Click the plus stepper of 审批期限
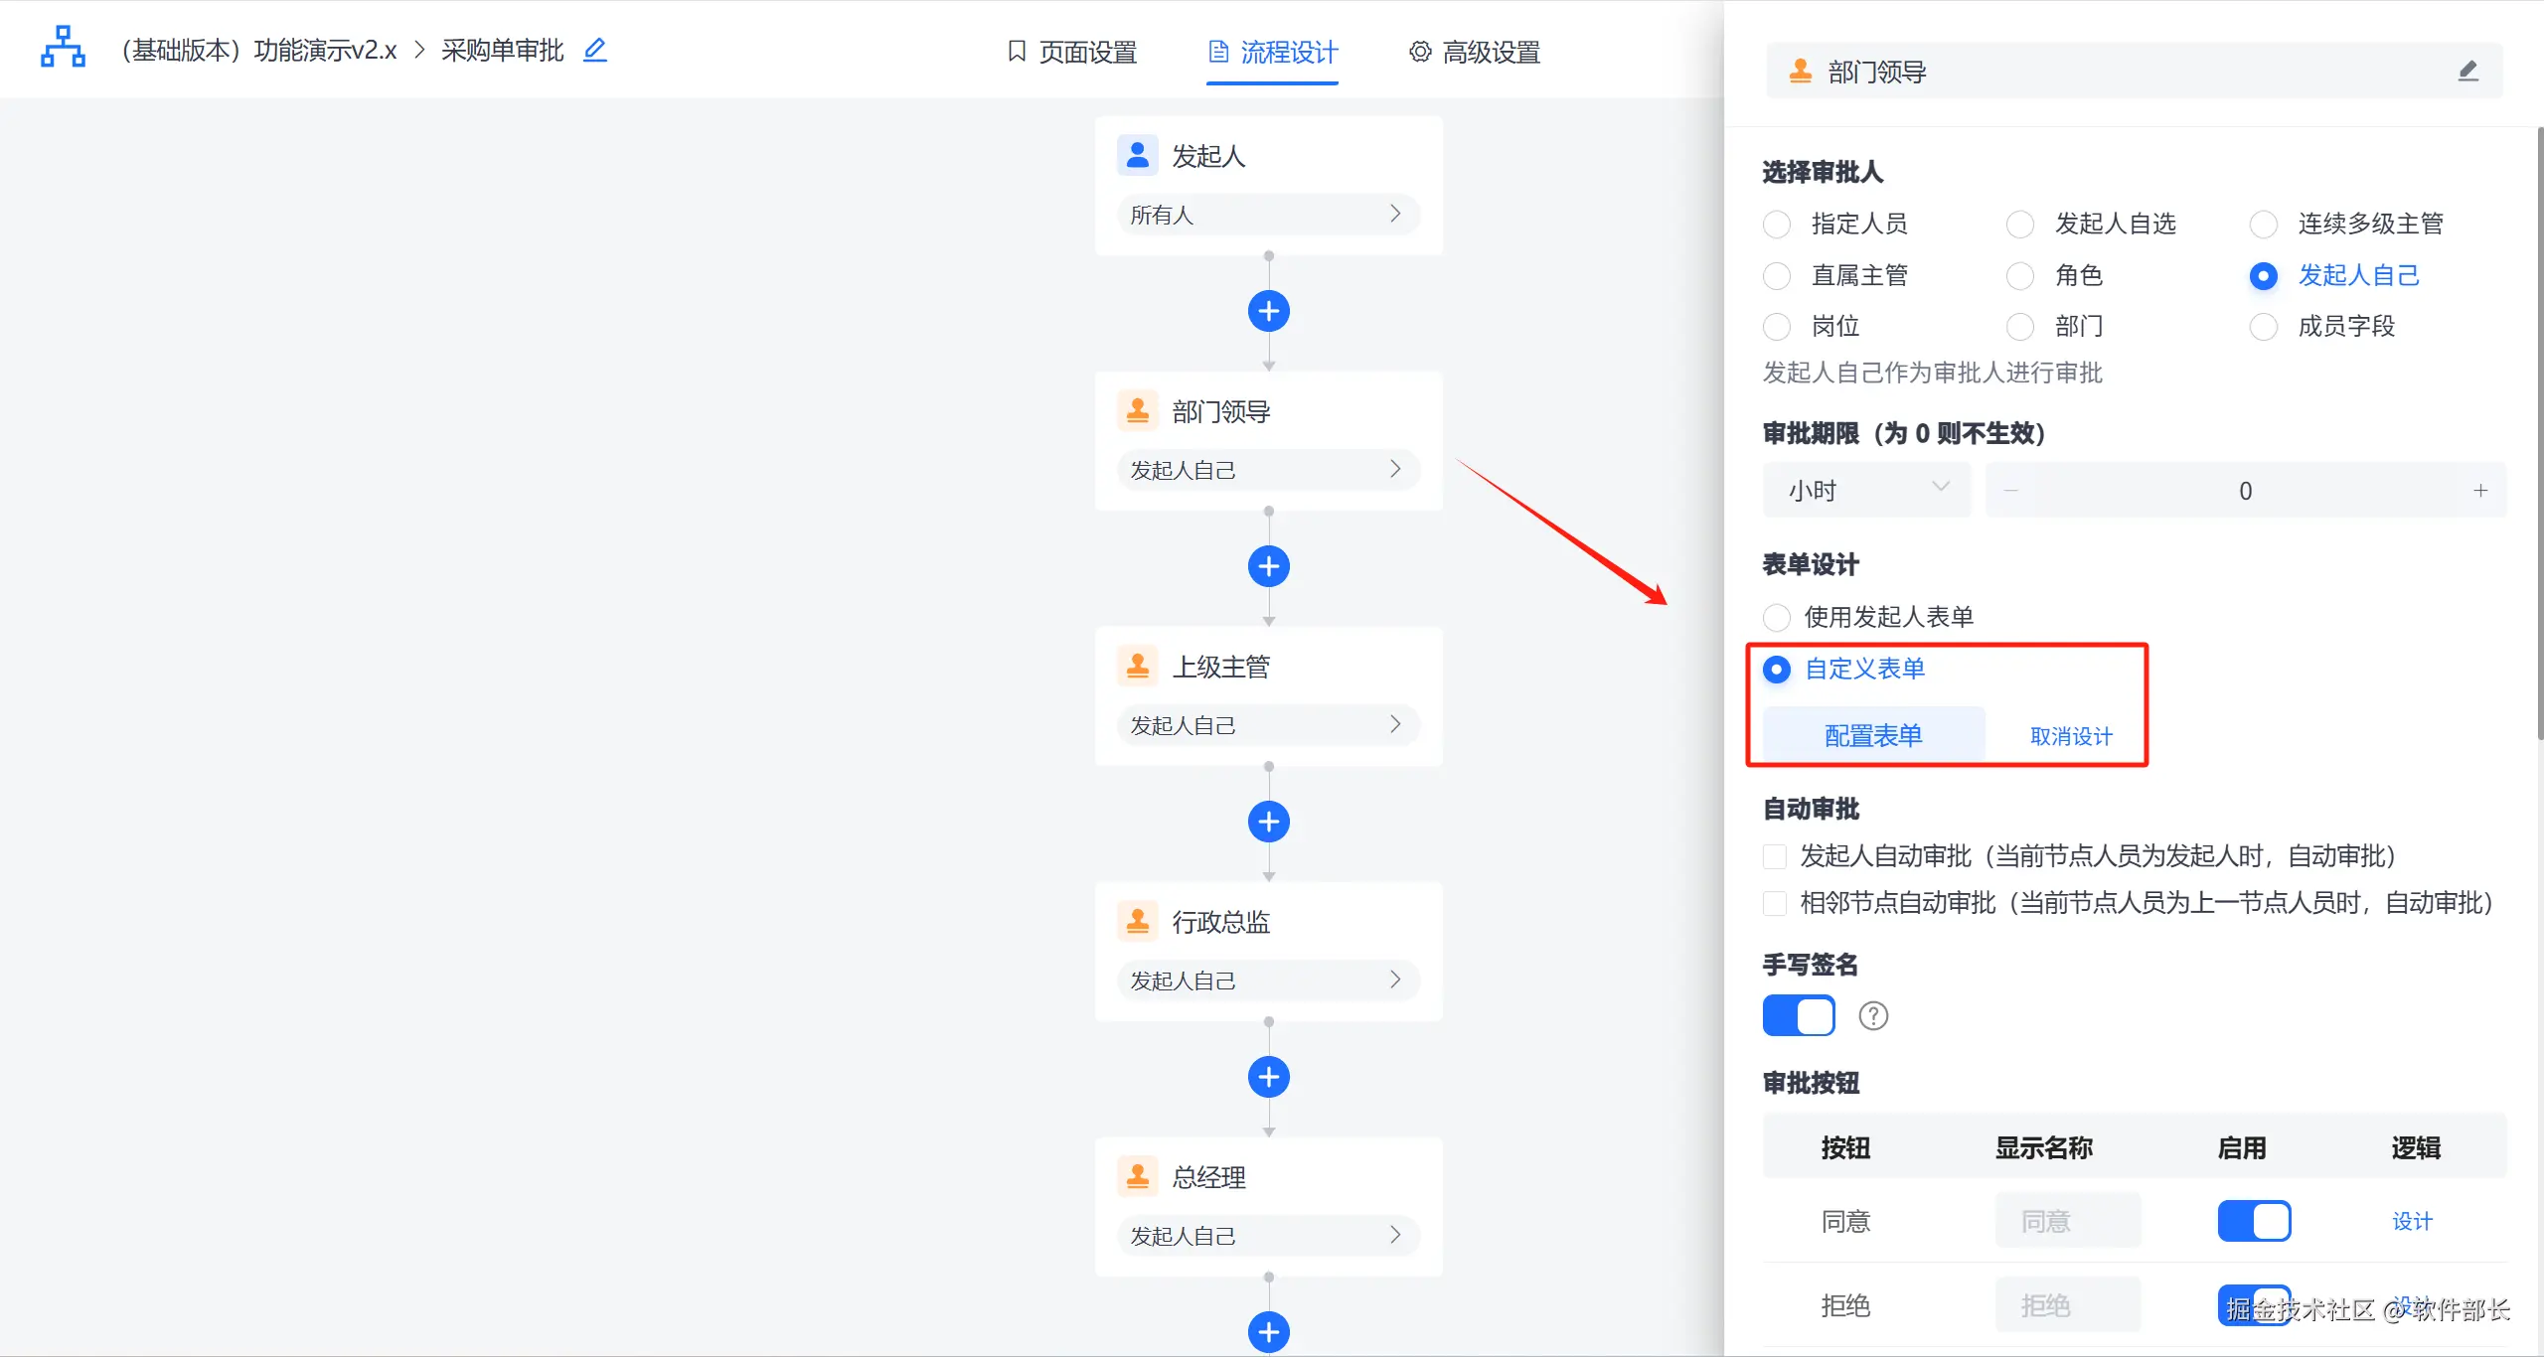The width and height of the screenshot is (2544, 1357). pyautogui.click(x=2479, y=490)
